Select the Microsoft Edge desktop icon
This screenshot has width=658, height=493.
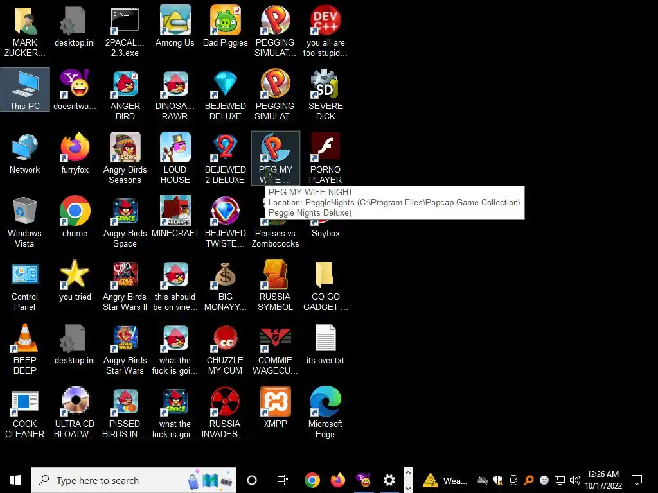(x=326, y=413)
